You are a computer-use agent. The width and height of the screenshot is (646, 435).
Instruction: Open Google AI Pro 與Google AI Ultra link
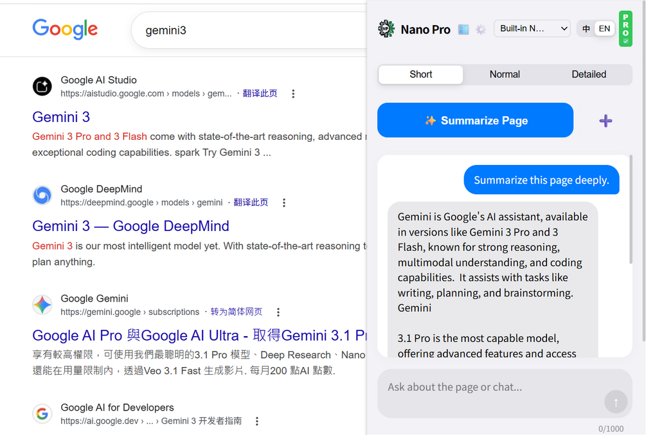tap(199, 336)
